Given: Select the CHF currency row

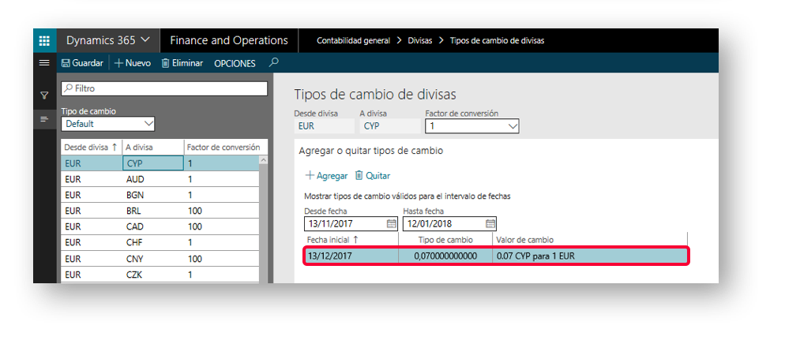Looking at the screenshot, I should pos(160,242).
